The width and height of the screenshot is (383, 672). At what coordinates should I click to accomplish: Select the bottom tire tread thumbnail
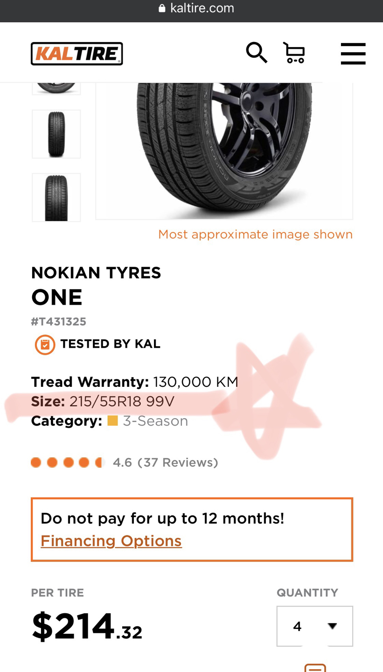pyautogui.click(x=56, y=197)
